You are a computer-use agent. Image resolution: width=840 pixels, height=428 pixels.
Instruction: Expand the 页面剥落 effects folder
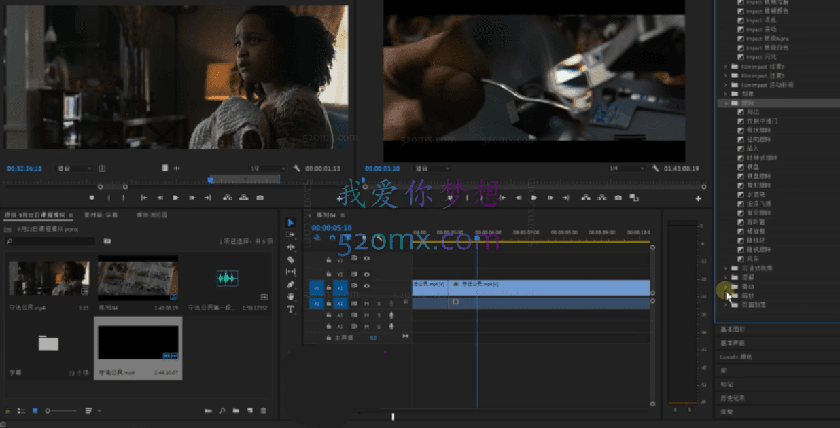tap(726, 305)
